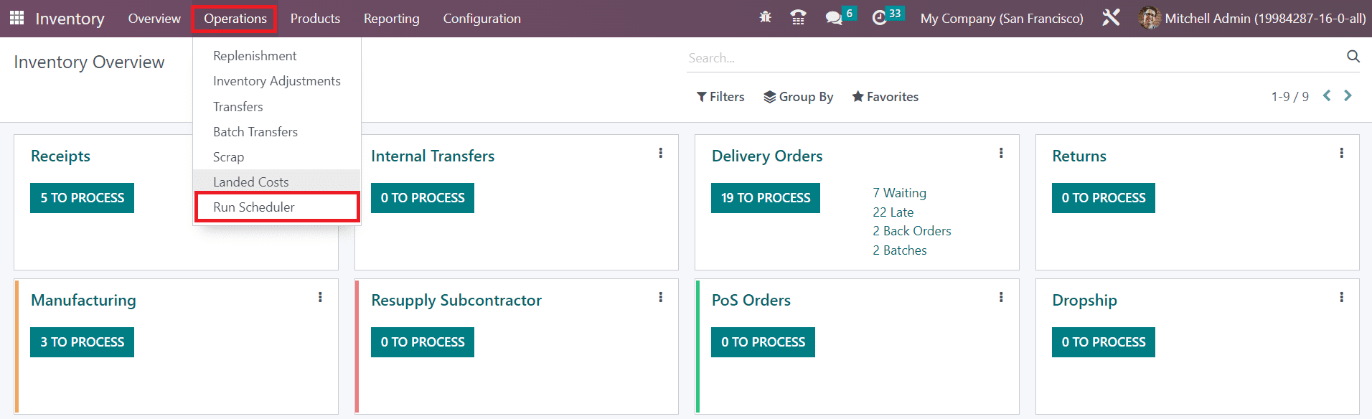Click the debug bug icon
The width and height of the screenshot is (1372, 419).
click(765, 17)
